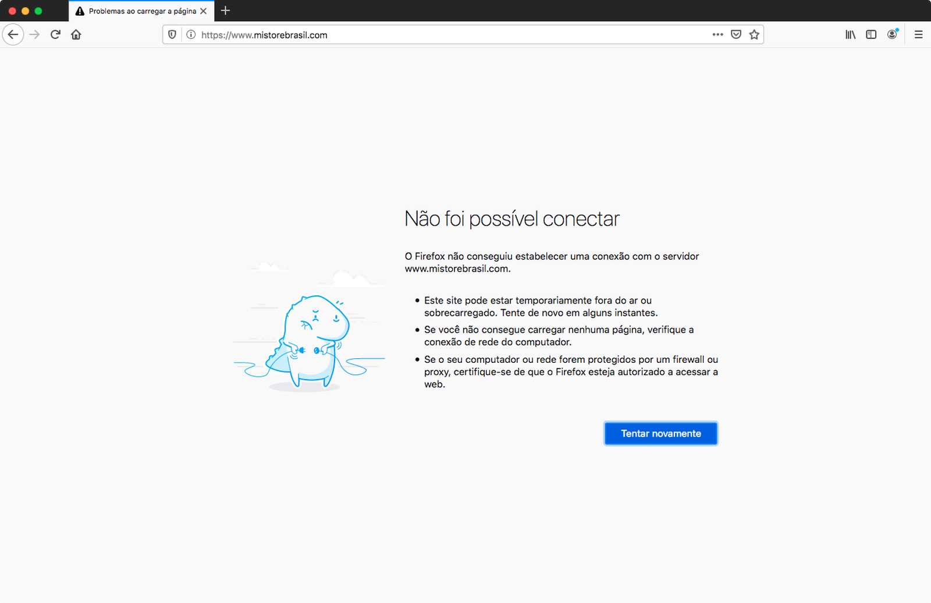
Task: Show site information icon in address bar
Action: 190,35
